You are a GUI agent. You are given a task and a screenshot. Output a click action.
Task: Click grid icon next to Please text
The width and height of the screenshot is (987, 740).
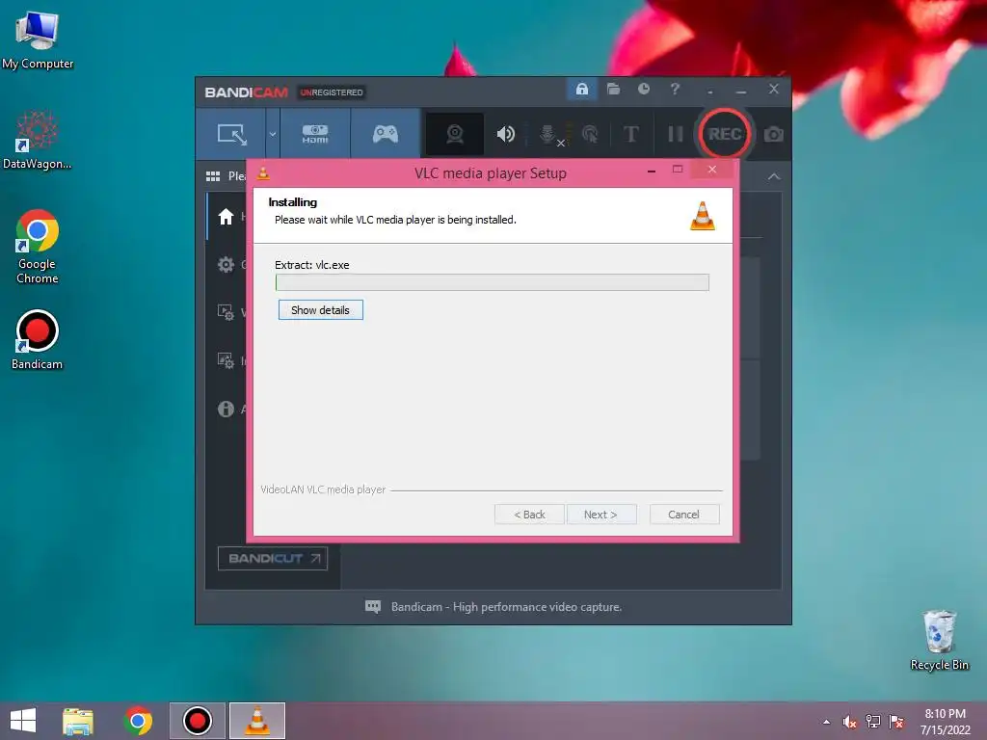(213, 176)
